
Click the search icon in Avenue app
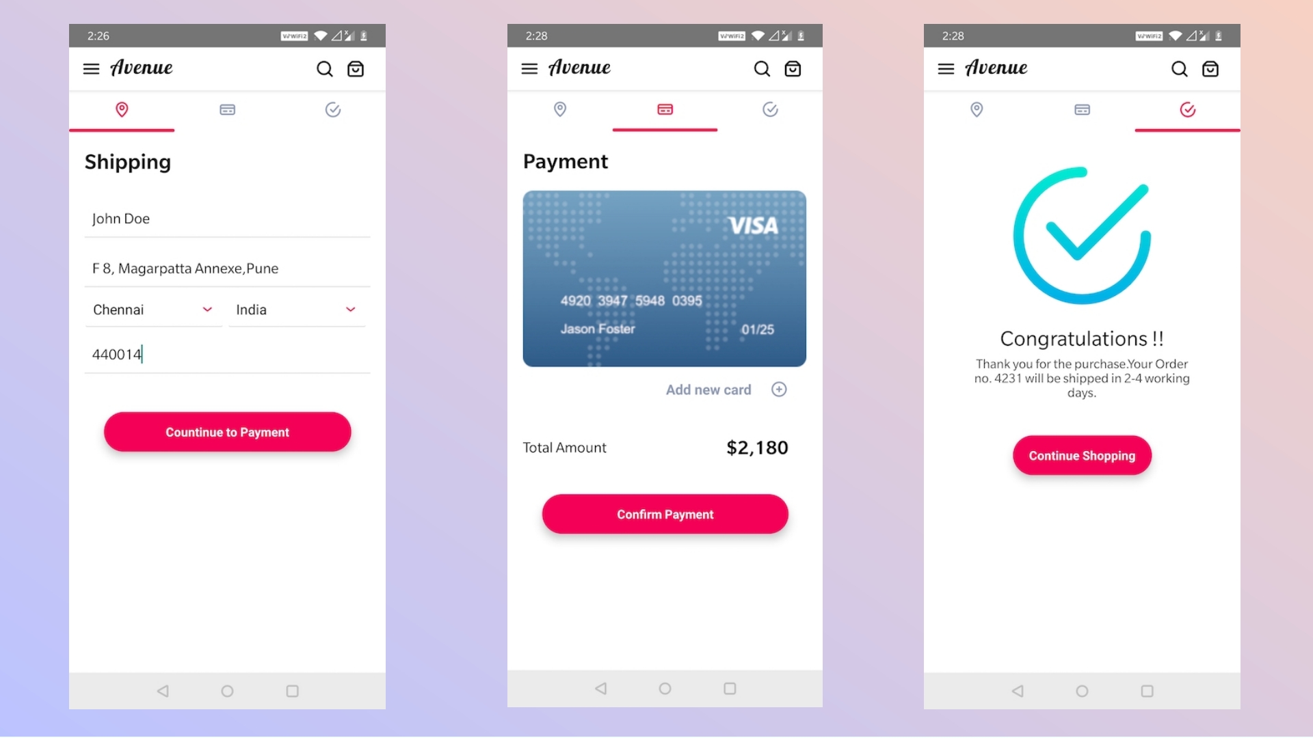tap(325, 68)
